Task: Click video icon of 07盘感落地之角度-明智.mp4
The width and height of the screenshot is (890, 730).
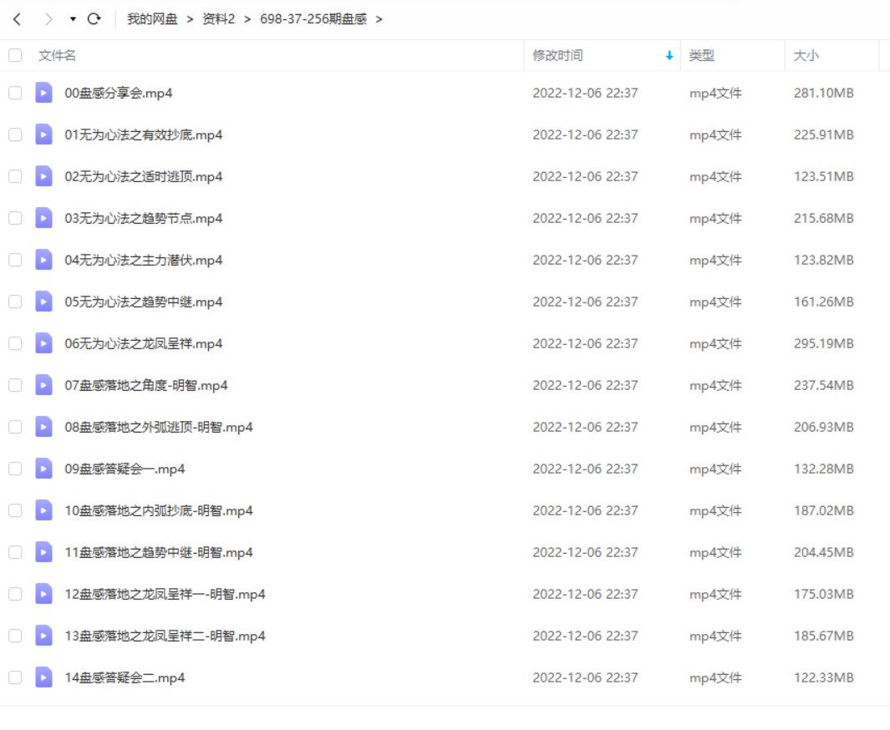Action: coord(43,386)
